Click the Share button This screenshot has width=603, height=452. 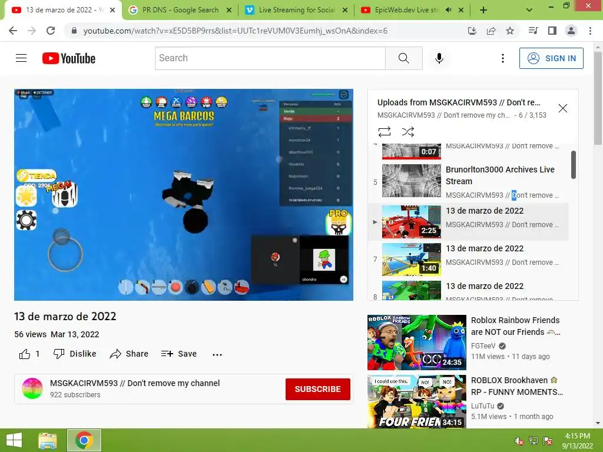click(129, 354)
